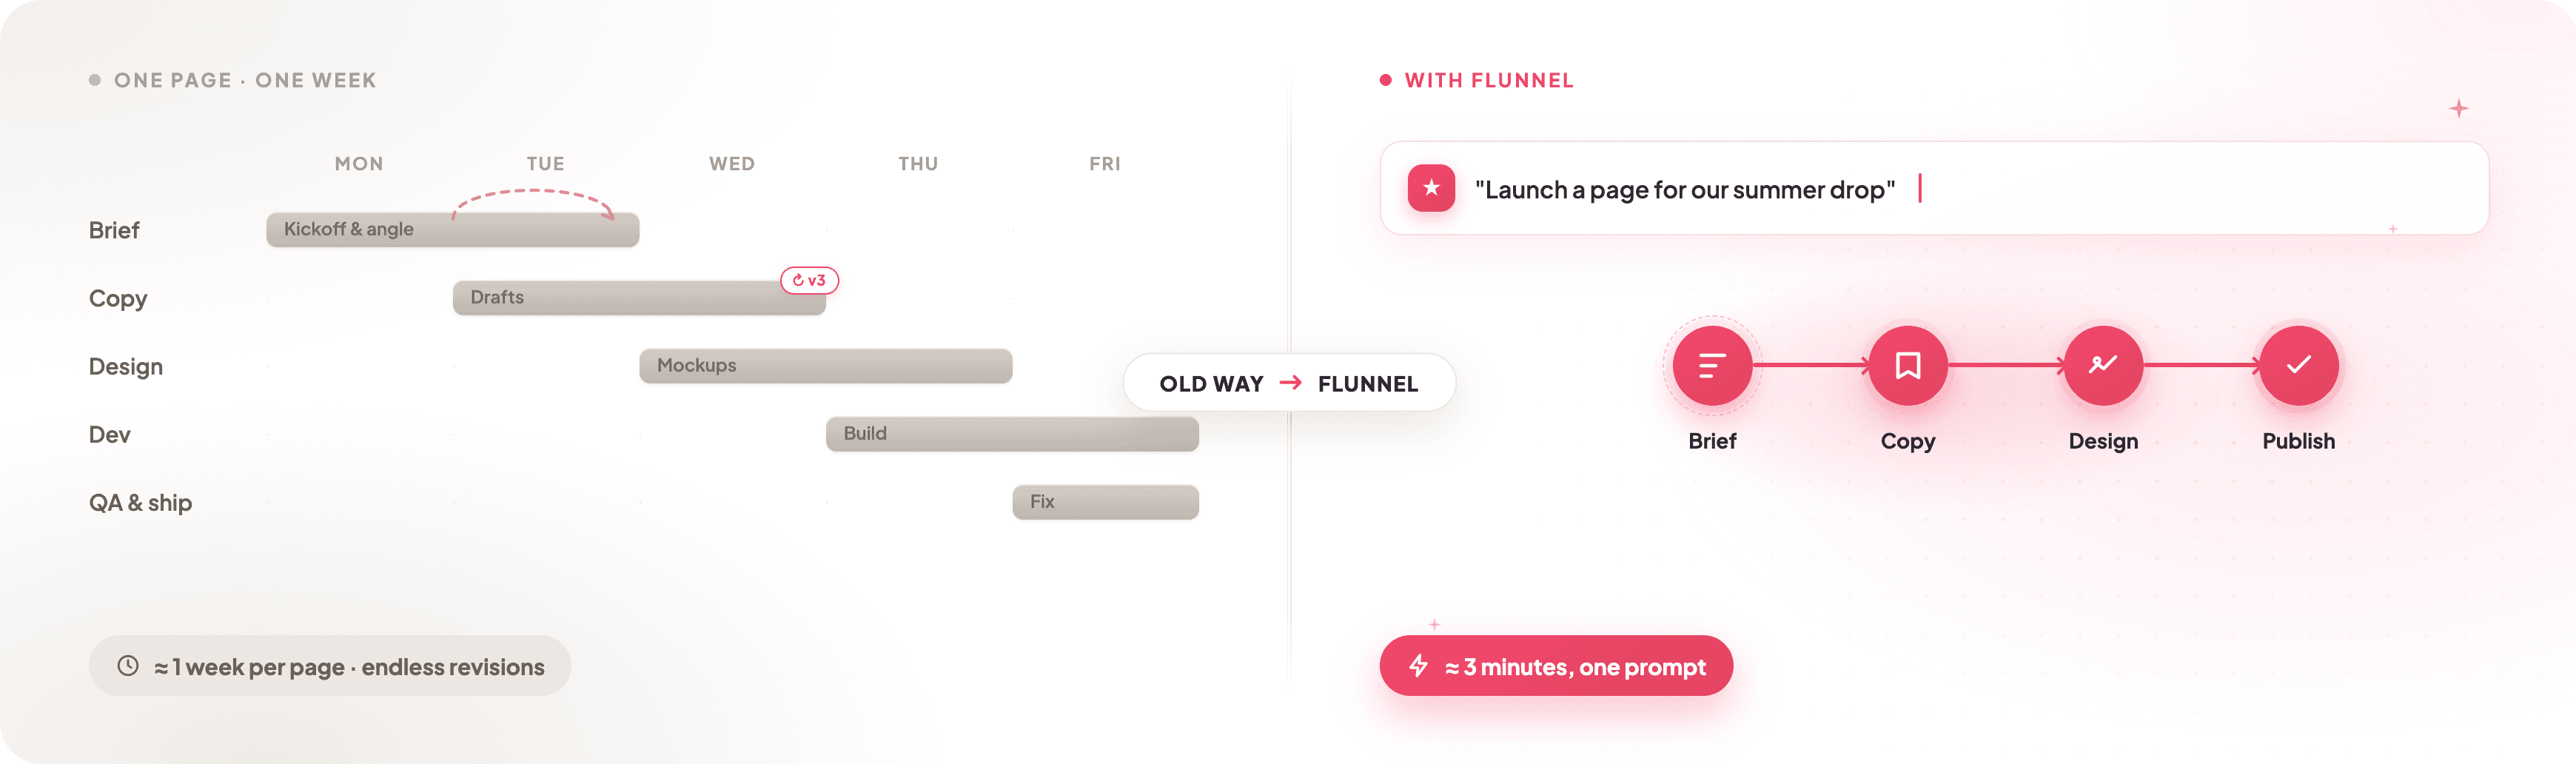Viewport: 2576px width, 764px height.
Task: Click the lightning bolt icon in pink pill
Action: [1418, 666]
